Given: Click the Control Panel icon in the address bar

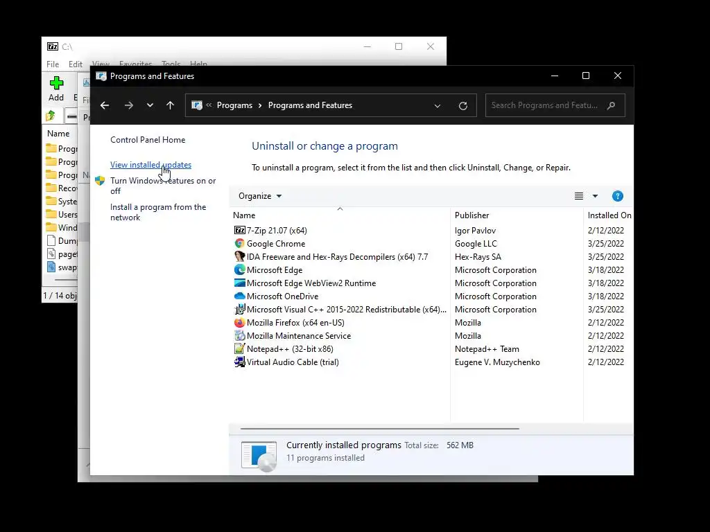Looking at the screenshot, I should (x=196, y=105).
